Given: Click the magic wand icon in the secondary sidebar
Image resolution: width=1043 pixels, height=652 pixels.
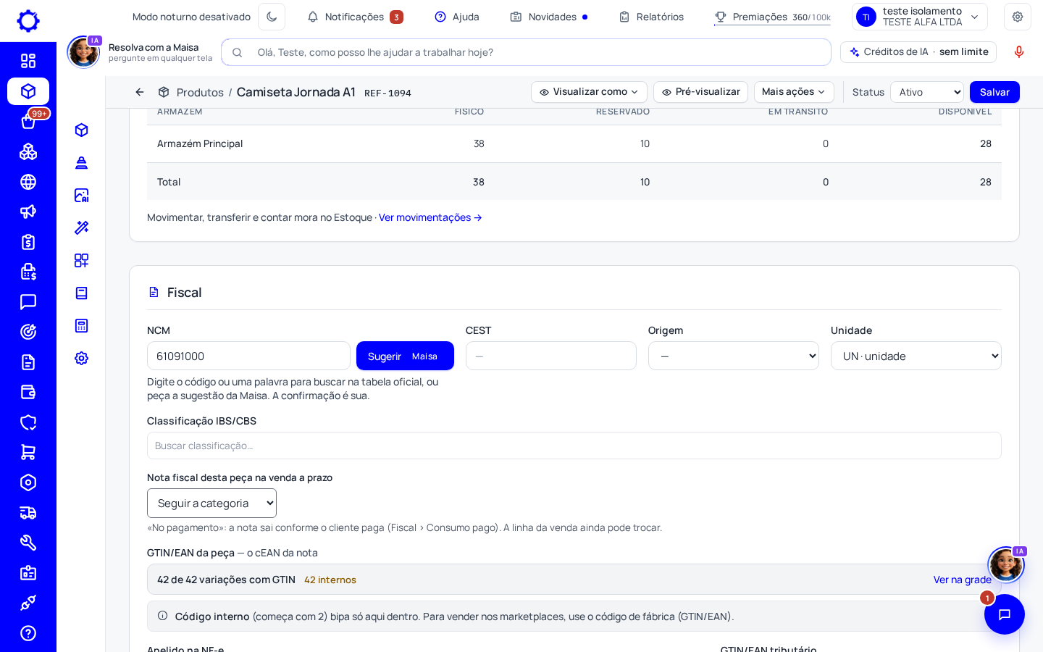Looking at the screenshot, I should click(82, 227).
